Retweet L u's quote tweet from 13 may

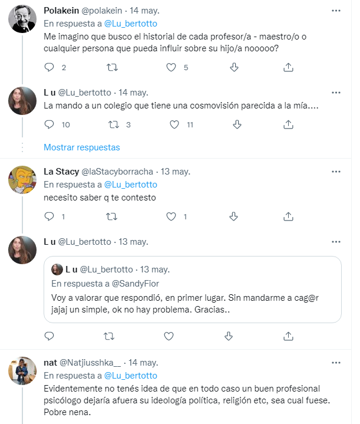pyautogui.click(x=110, y=336)
